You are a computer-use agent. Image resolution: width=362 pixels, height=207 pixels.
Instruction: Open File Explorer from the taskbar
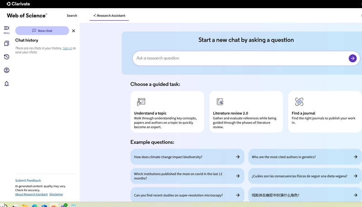(25, 205)
